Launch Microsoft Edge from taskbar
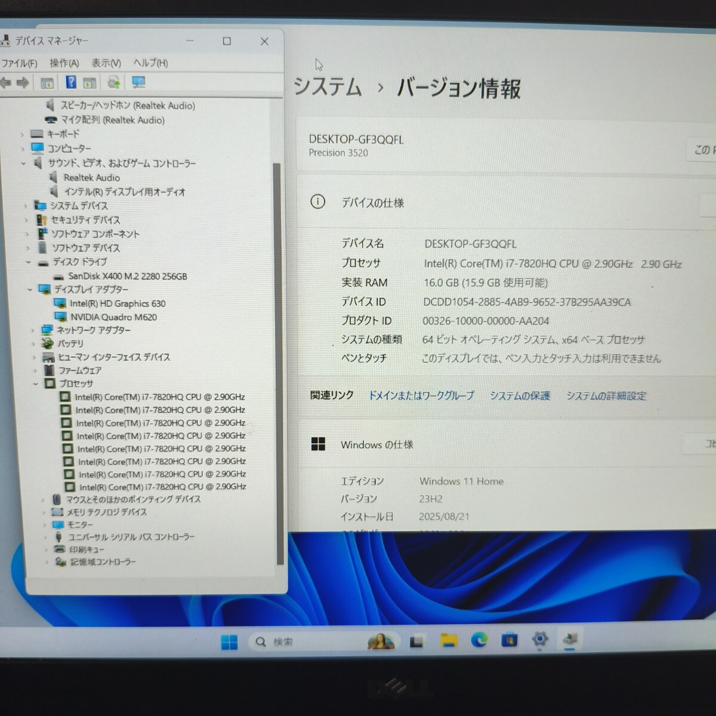 point(479,640)
